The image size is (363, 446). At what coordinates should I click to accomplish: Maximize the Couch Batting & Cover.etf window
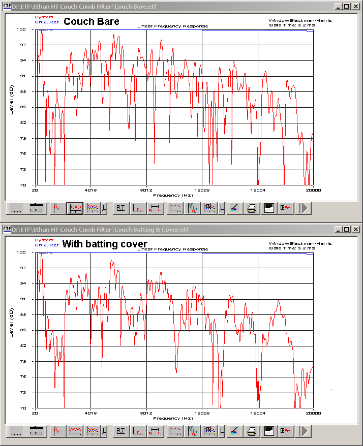tap(347, 229)
